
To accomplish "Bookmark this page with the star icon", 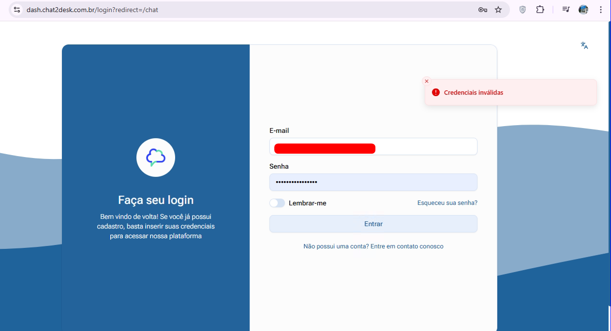I will (498, 10).
